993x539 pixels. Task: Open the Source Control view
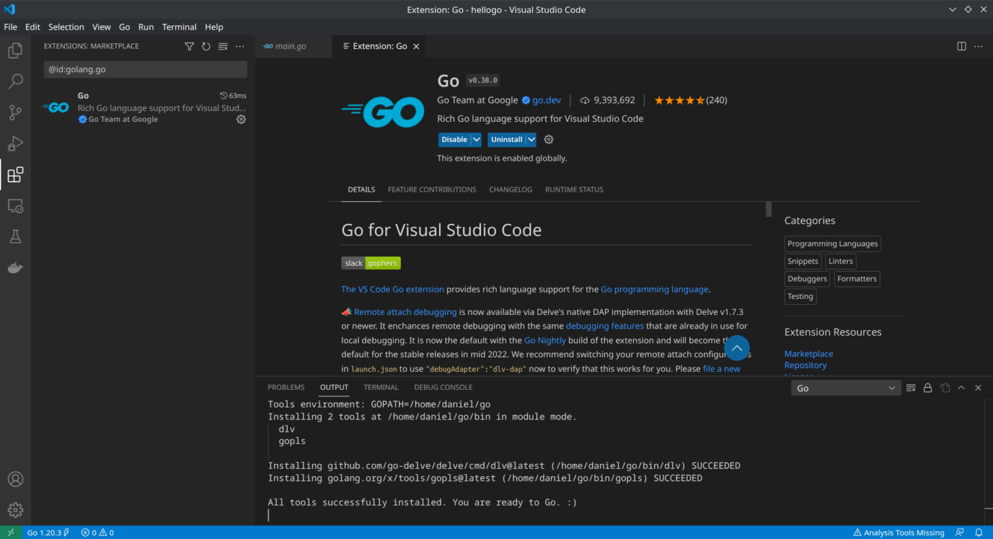point(15,112)
